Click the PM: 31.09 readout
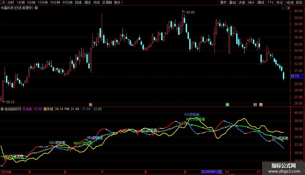 pos(72,109)
